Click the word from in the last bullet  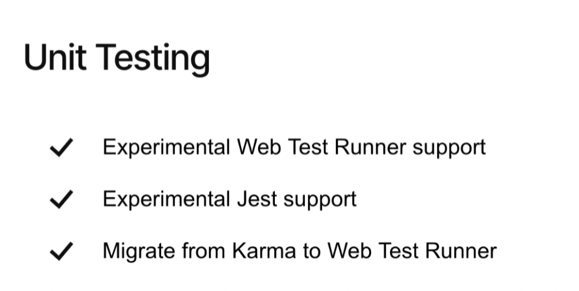tap(204, 251)
